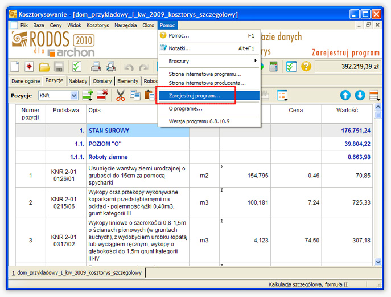
Task: Select Zarejestruj program… in the Pomoc menu
Action: point(209,96)
